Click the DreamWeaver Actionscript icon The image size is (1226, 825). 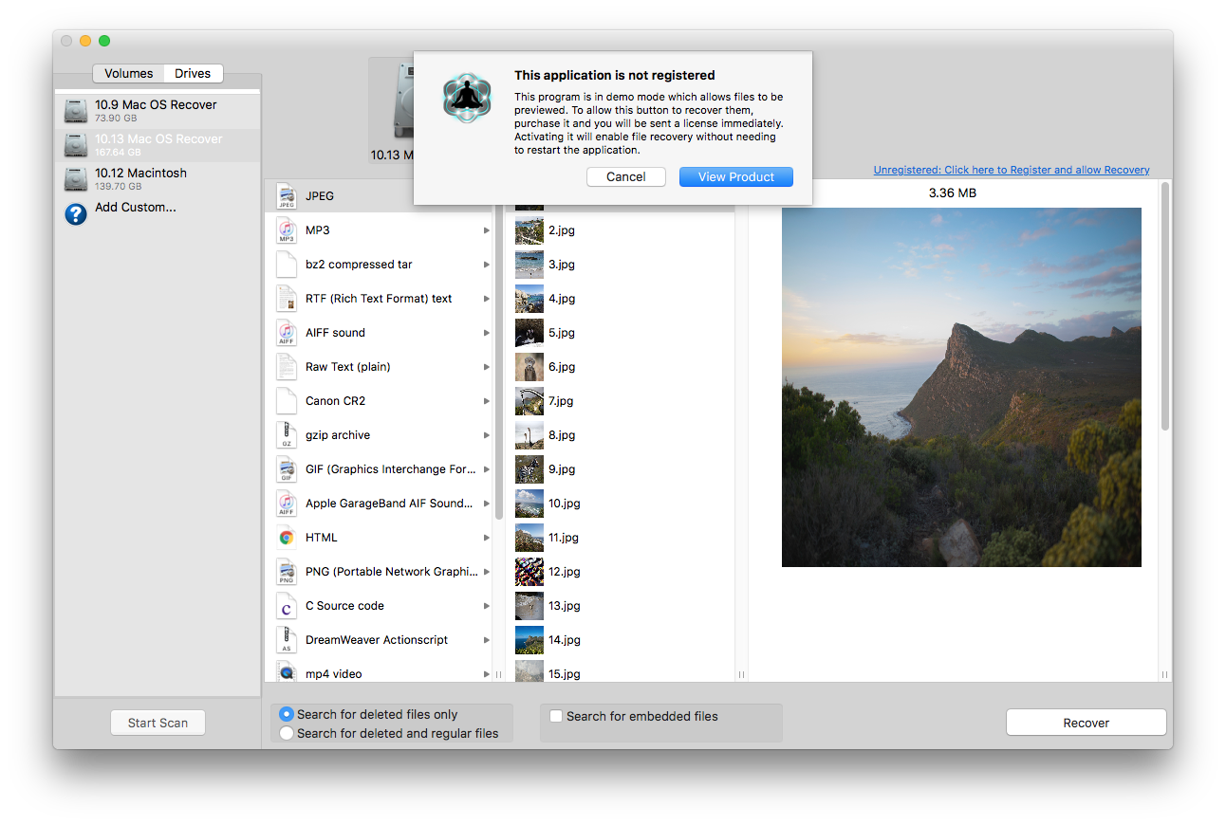click(287, 640)
